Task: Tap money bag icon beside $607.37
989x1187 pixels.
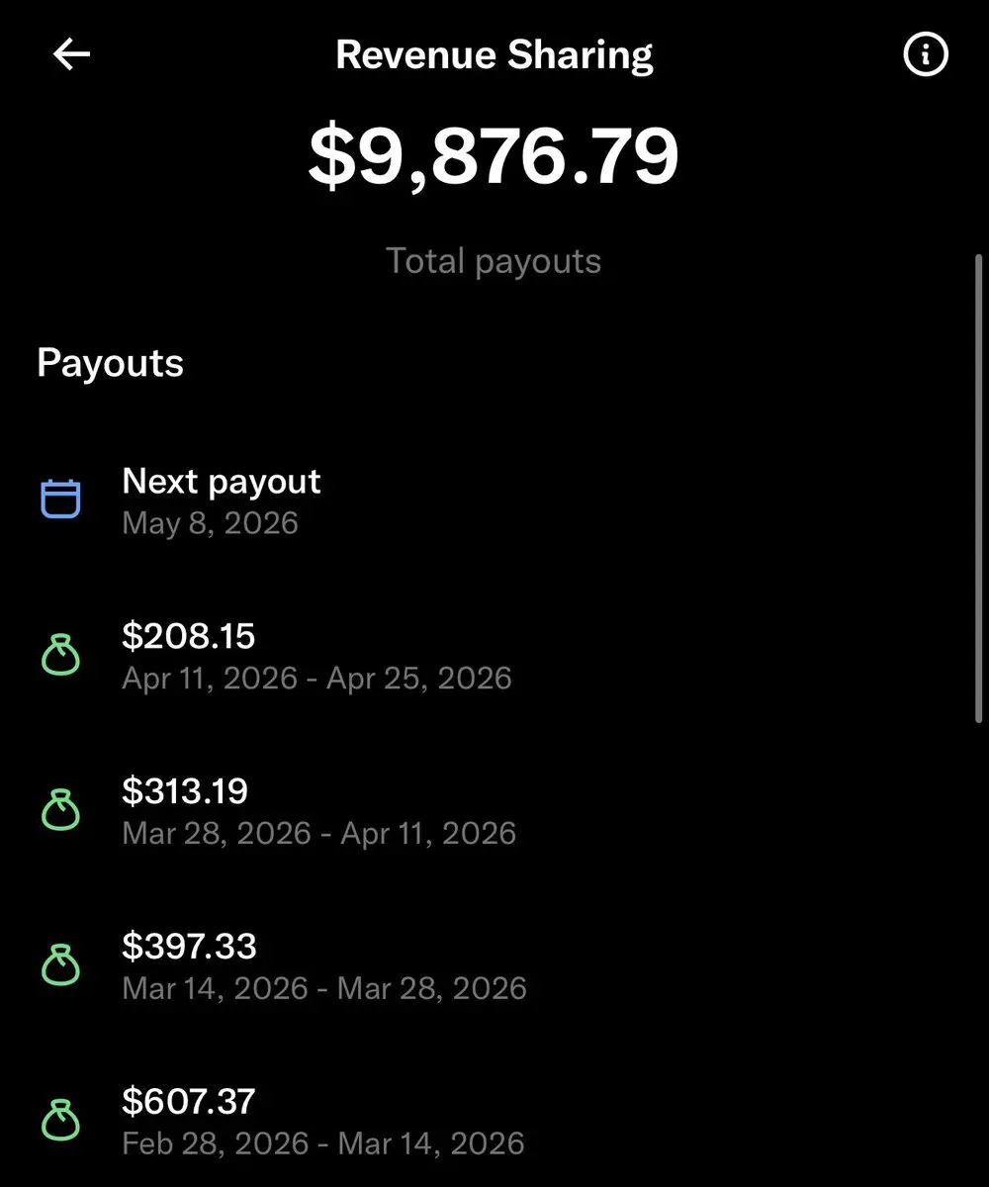Action: [60, 1120]
